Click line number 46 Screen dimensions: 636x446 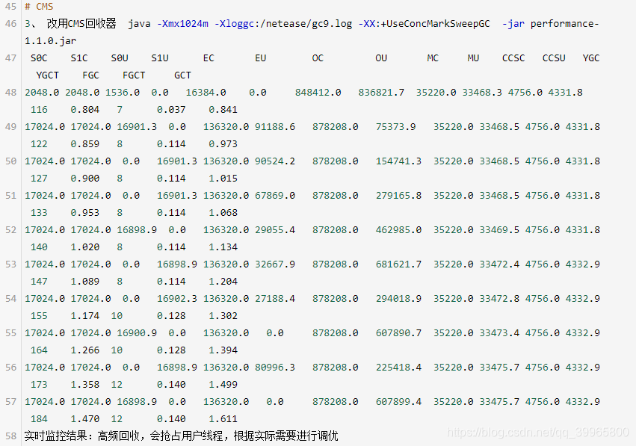[x=10, y=23]
